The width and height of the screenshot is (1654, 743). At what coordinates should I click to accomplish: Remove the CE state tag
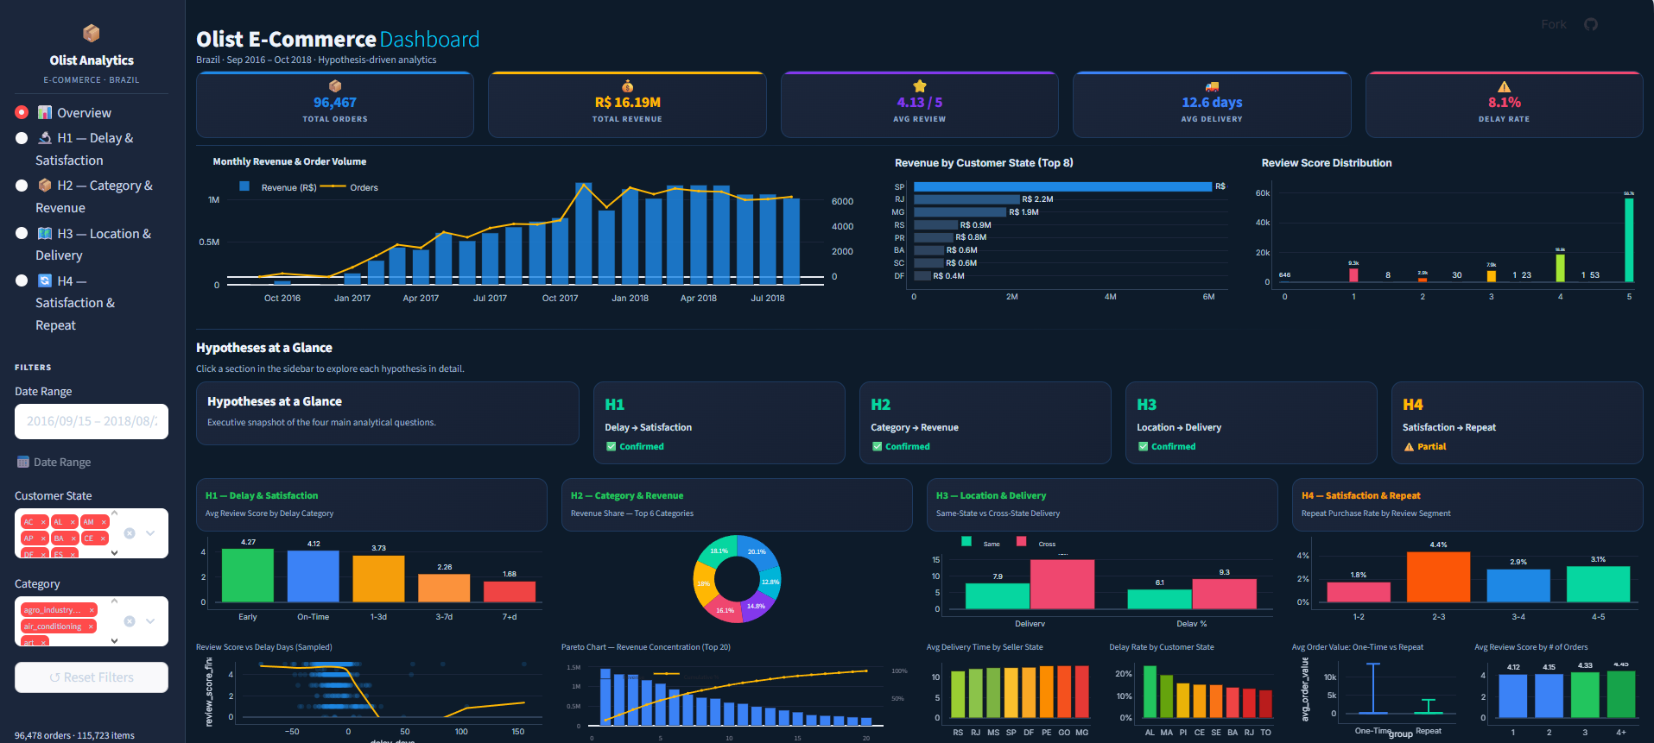(103, 538)
